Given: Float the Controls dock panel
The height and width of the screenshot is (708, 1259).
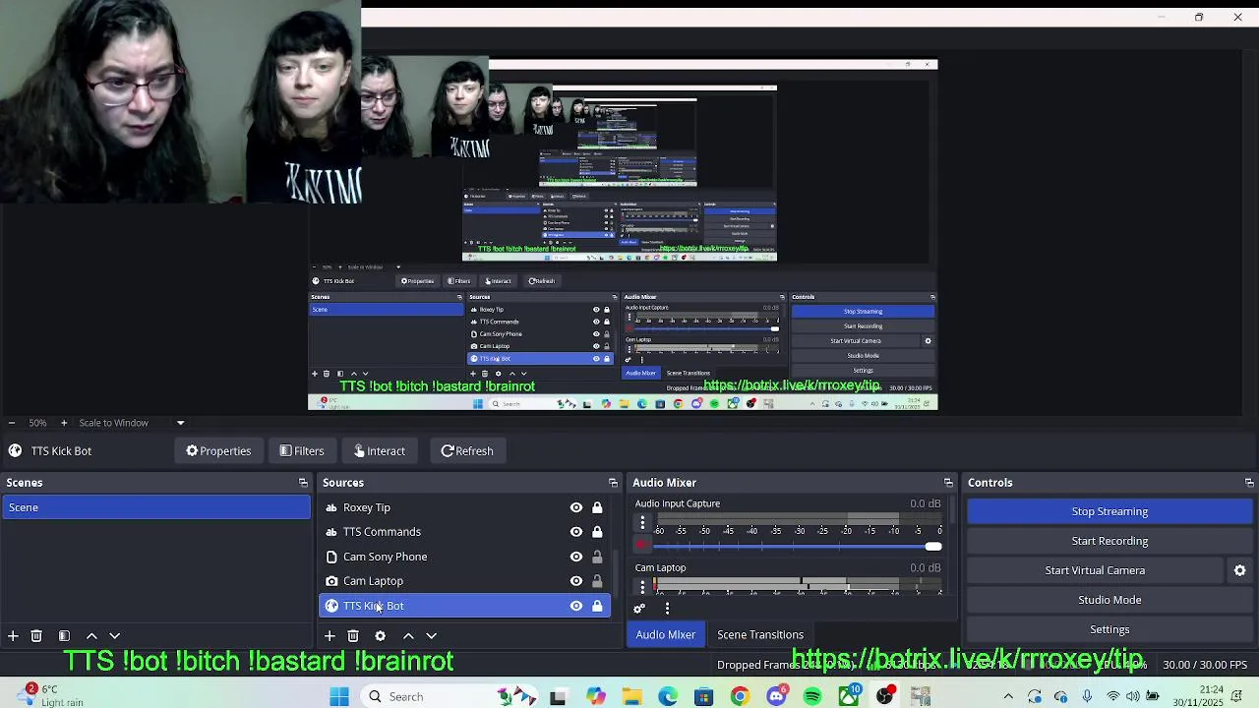Looking at the screenshot, I should 1249,483.
